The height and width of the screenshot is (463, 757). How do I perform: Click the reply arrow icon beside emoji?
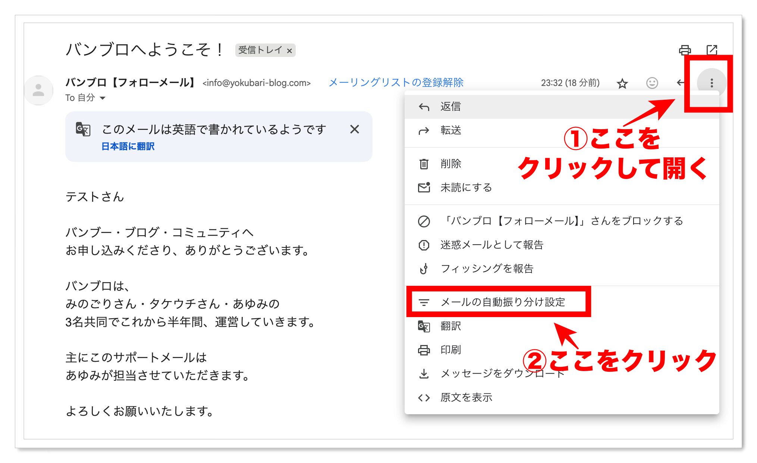click(680, 83)
